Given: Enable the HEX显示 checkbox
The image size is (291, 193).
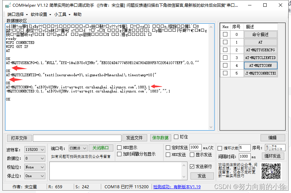Looking at the screenshot, I should (x=119, y=148).
